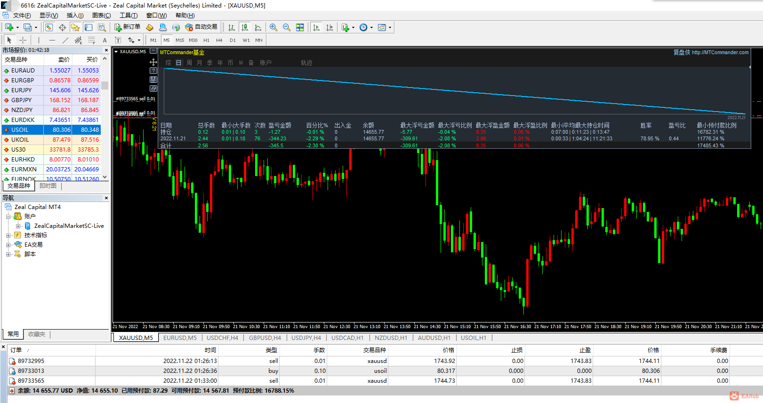Screen dimensions: 763x403
Task: Select the text label tool
Action: click(118, 40)
